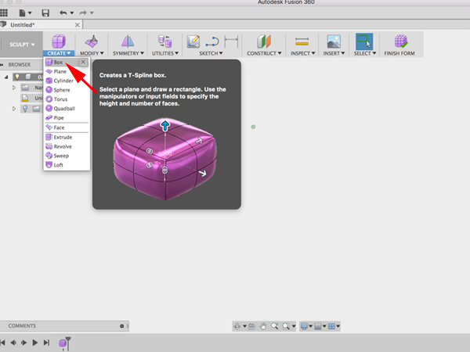
Task: Click the Save icon
Action: coord(45,13)
